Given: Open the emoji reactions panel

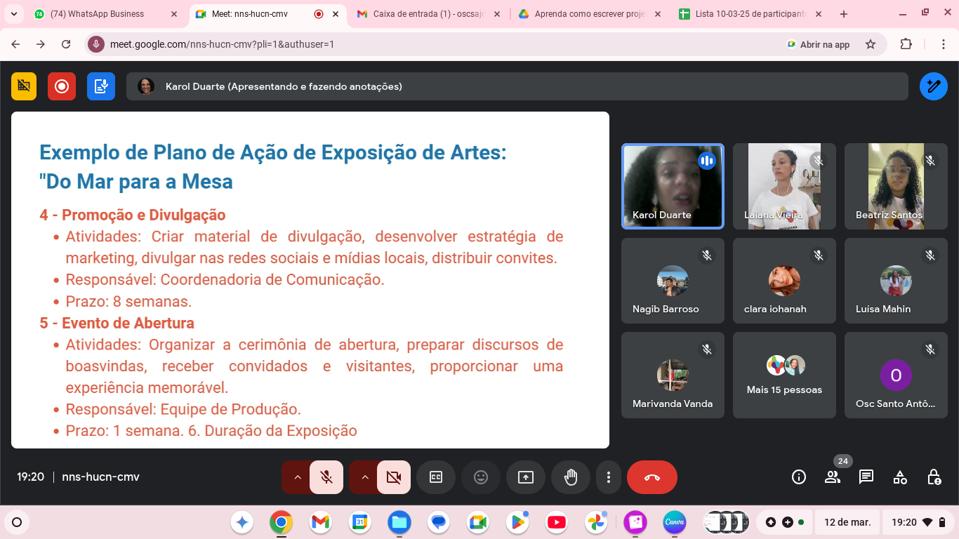Looking at the screenshot, I should click(x=481, y=477).
